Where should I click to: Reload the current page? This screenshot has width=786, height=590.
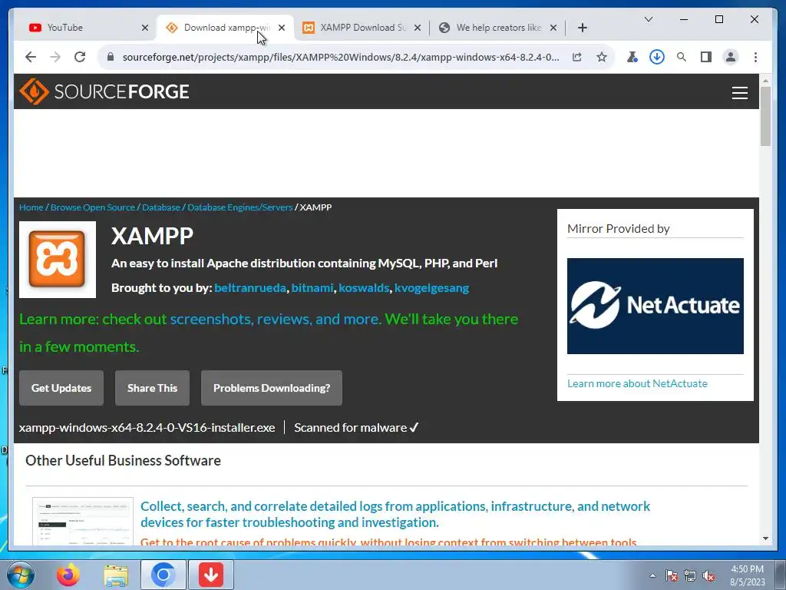click(x=80, y=57)
